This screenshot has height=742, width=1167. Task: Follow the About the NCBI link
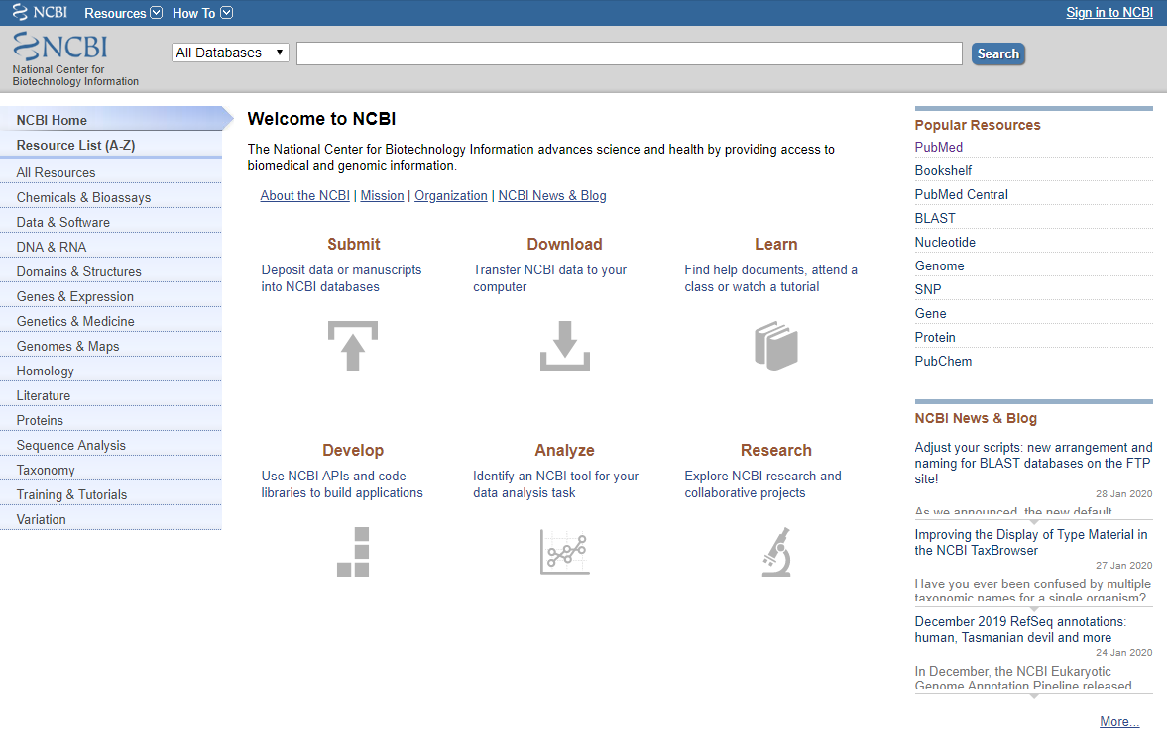(304, 195)
